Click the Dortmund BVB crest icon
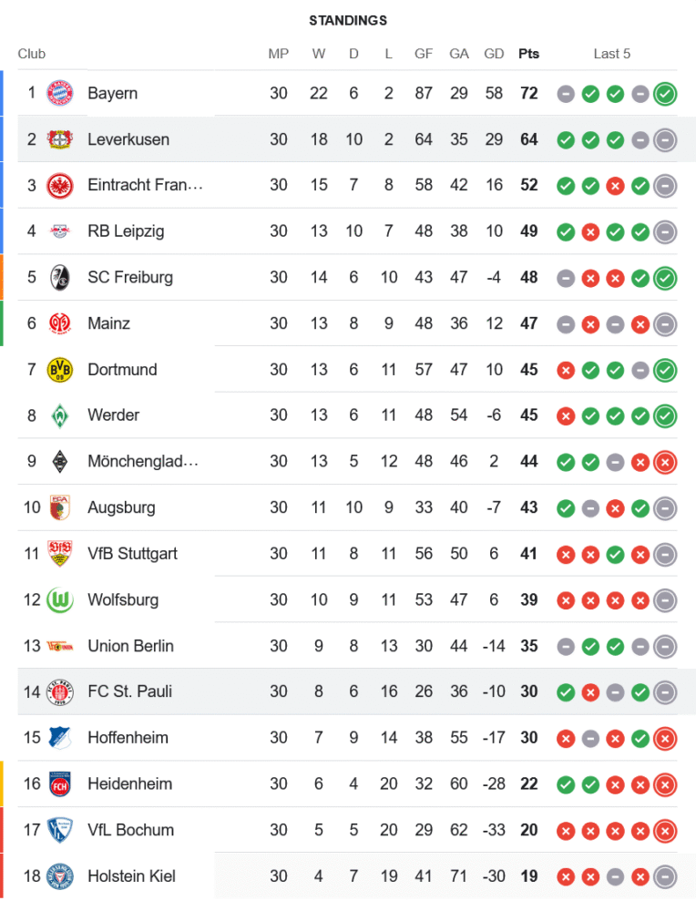Image resolution: width=696 pixels, height=911 pixels. (59, 369)
